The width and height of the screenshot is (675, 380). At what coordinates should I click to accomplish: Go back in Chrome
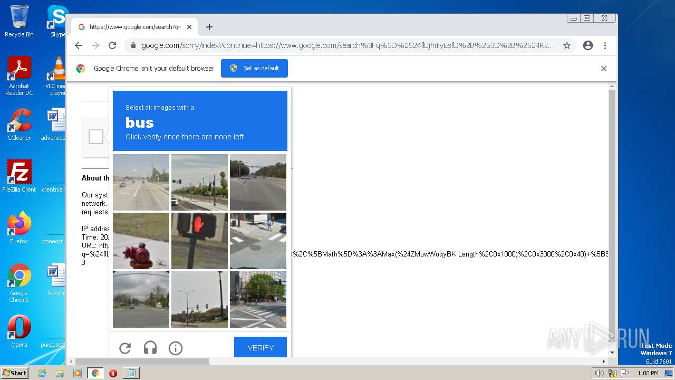[79, 45]
